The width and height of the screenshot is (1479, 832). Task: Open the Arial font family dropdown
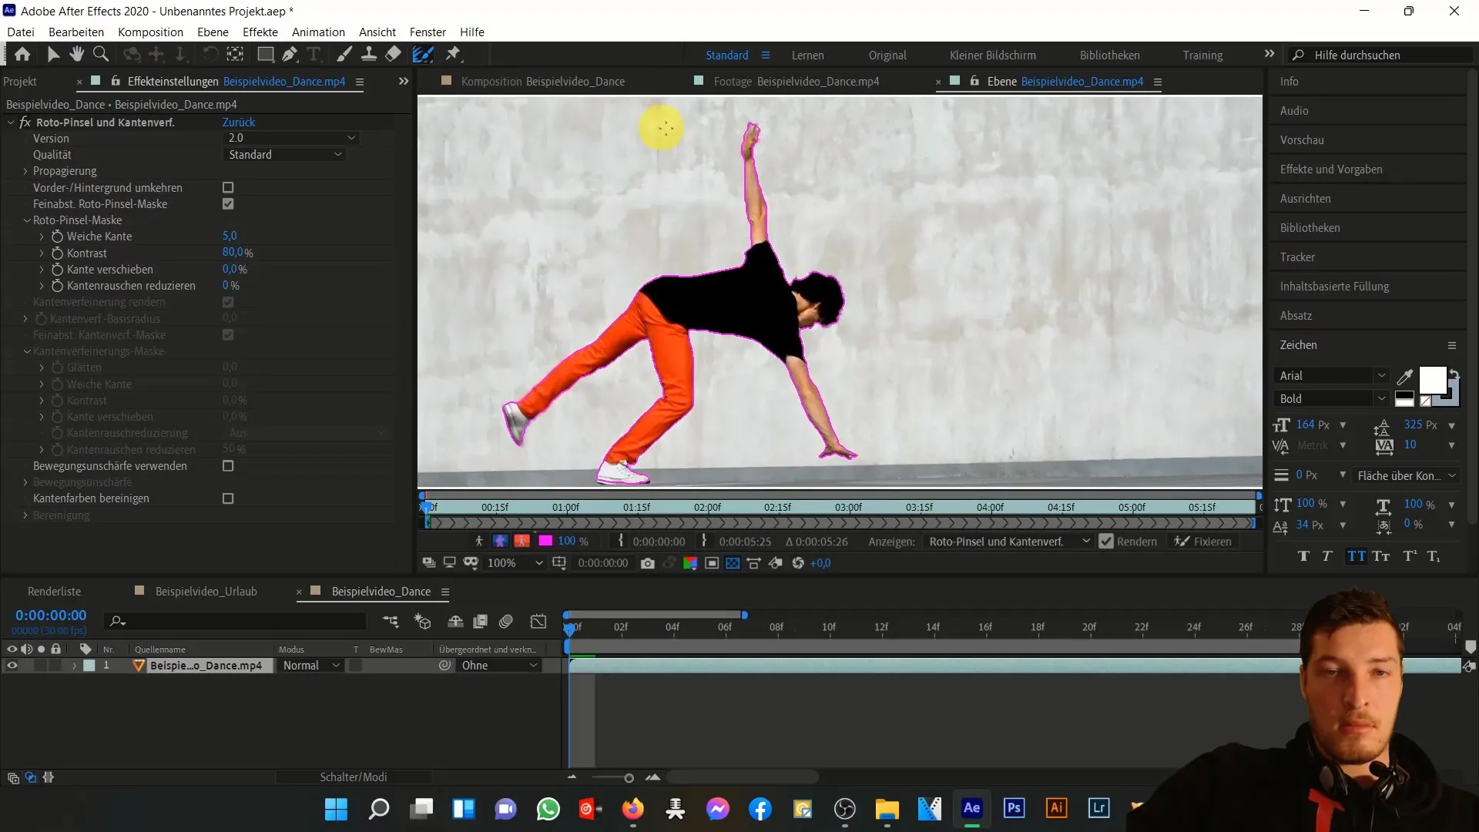click(x=1332, y=376)
